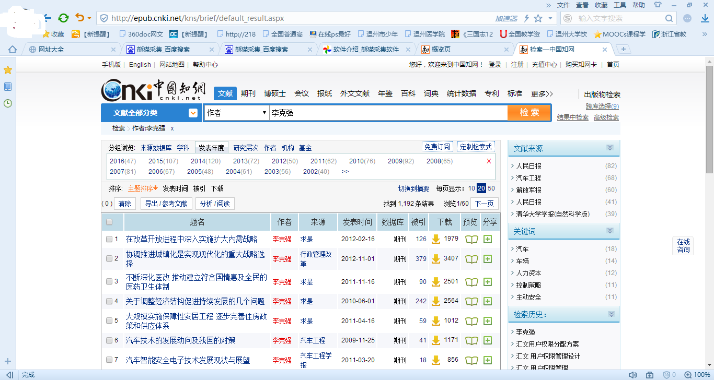Sort results by 被引 citations
714x380 pixels.
coord(199,188)
